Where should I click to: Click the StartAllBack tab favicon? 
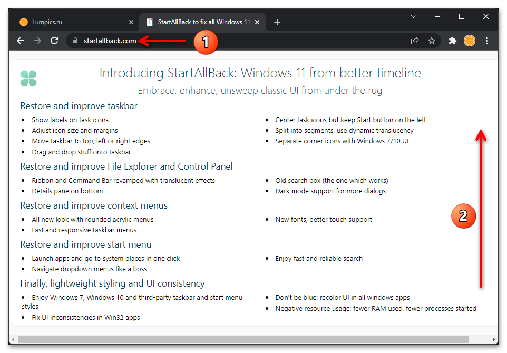(150, 22)
